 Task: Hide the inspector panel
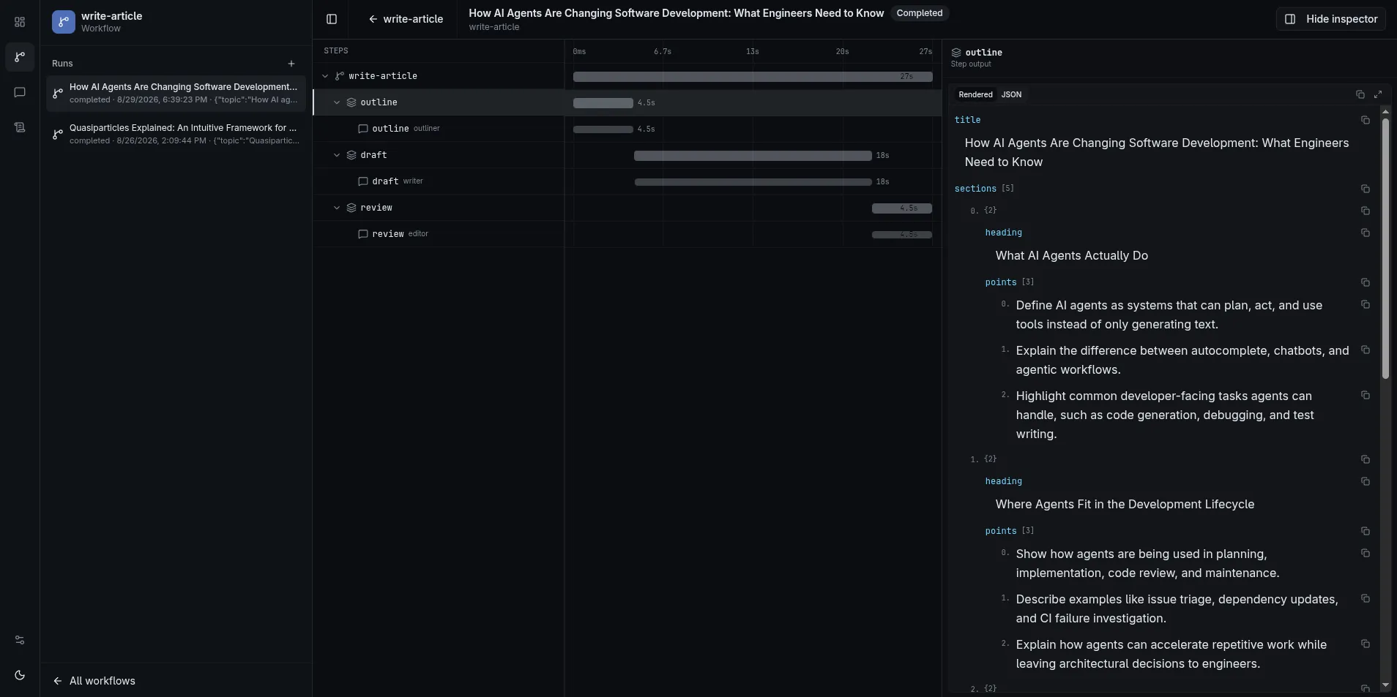[x=1331, y=19]
